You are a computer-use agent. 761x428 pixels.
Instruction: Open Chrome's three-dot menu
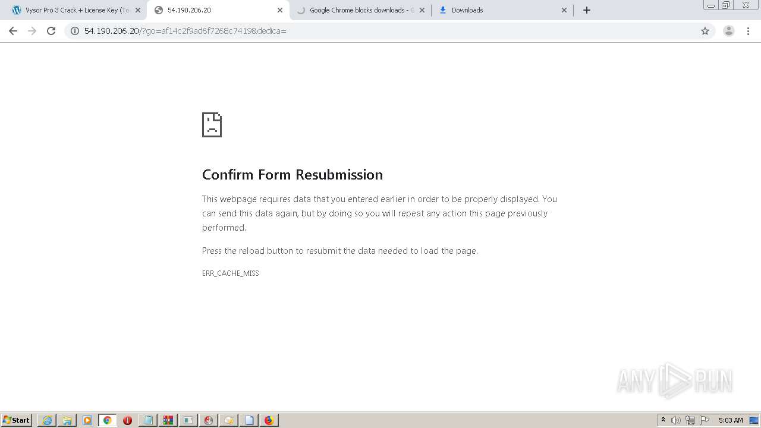click(749, 31)
